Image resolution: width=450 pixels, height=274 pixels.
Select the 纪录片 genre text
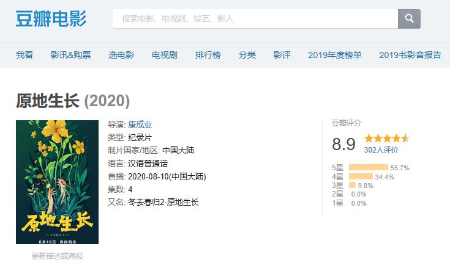click(x=140, y=137)
